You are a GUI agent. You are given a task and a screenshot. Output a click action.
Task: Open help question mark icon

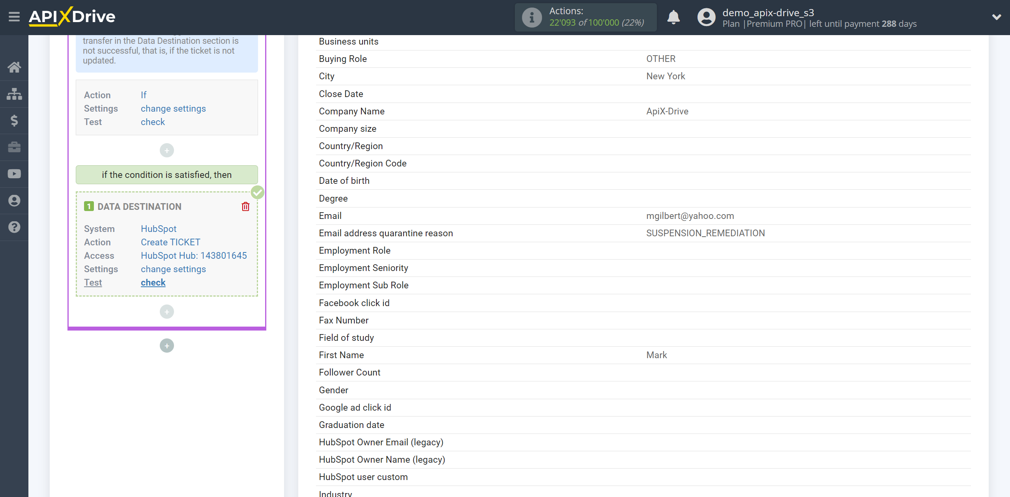14,227
